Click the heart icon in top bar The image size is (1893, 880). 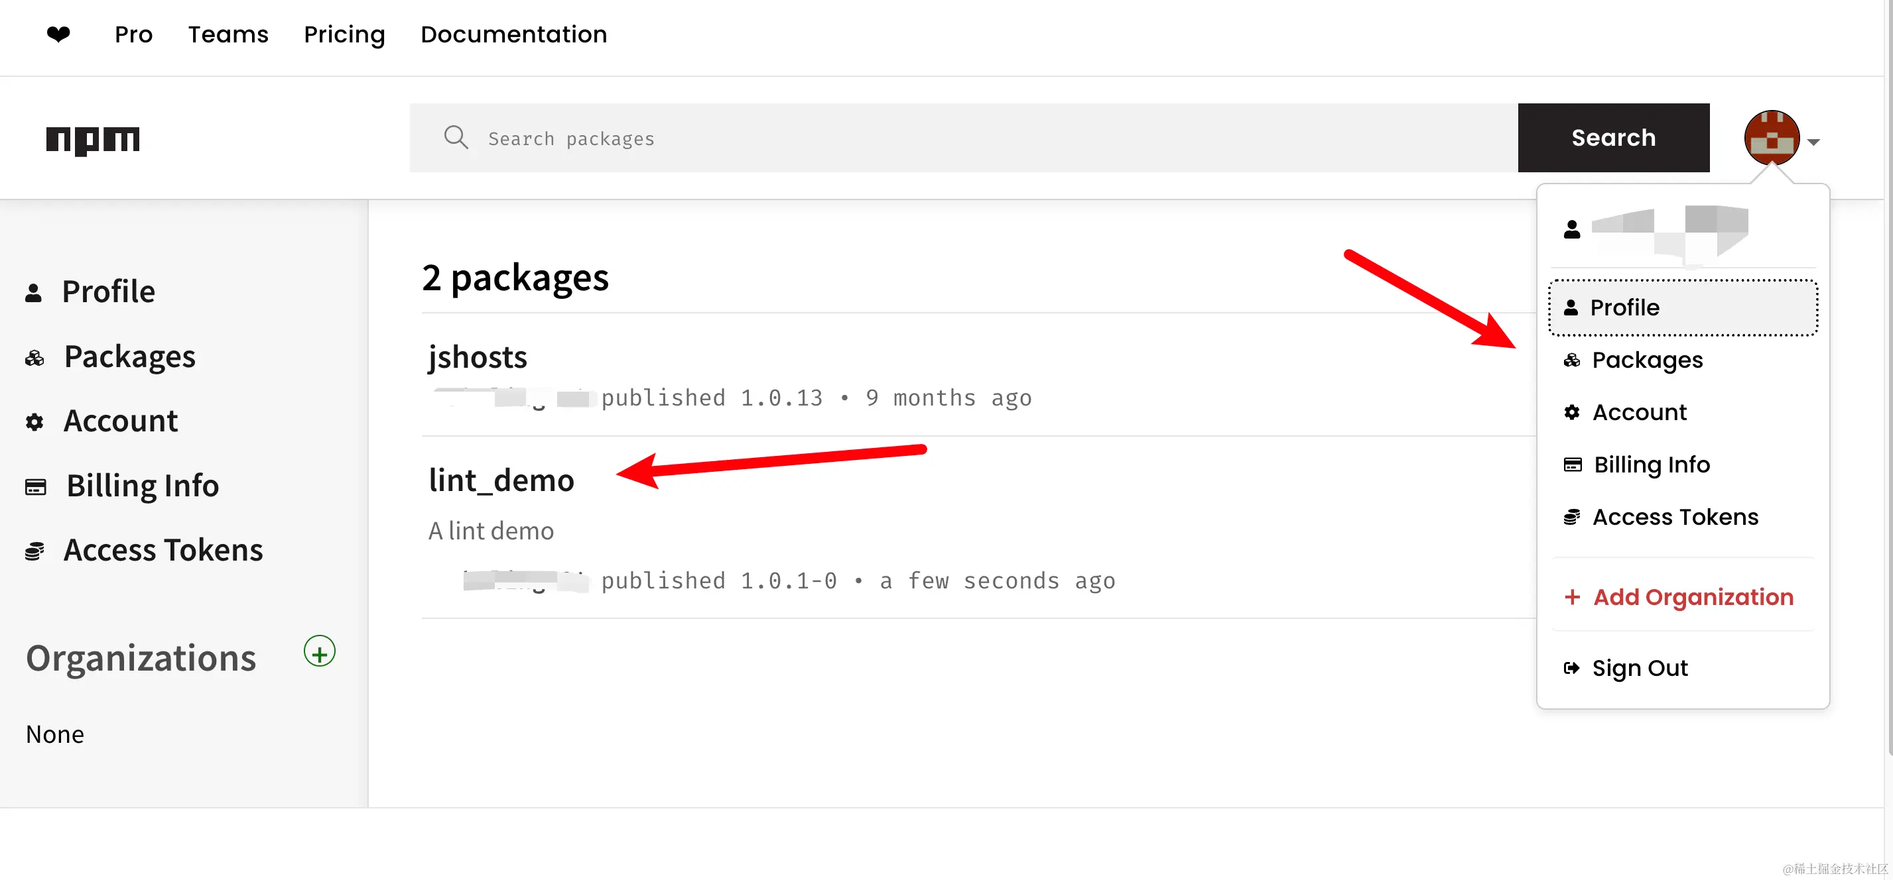59,34
